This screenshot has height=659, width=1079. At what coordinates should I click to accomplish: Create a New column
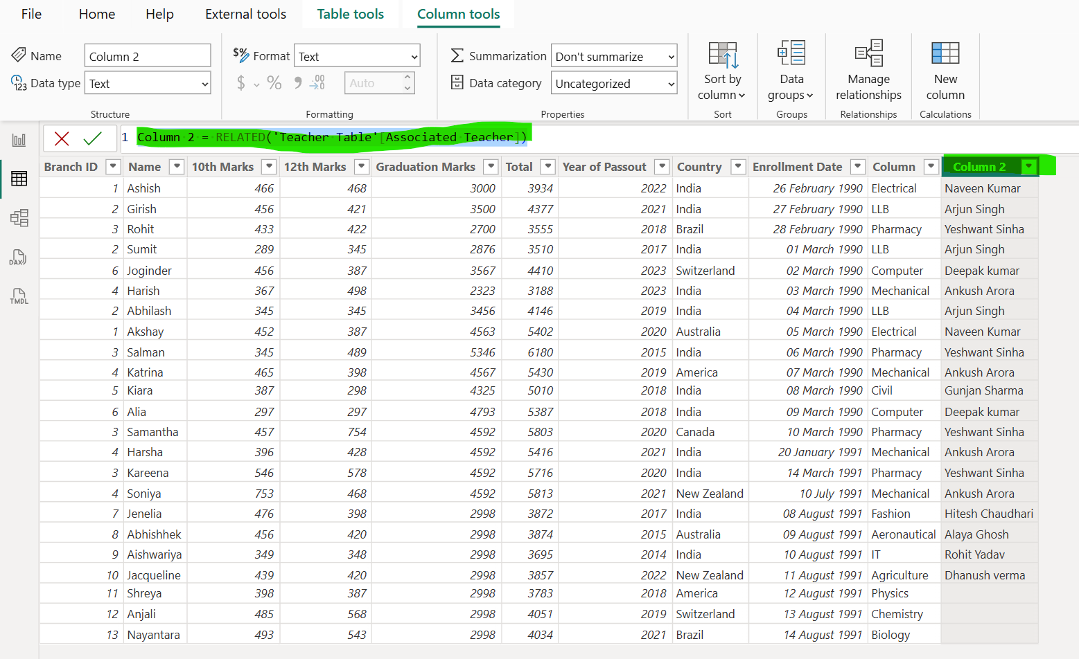[x=945, y=69]
